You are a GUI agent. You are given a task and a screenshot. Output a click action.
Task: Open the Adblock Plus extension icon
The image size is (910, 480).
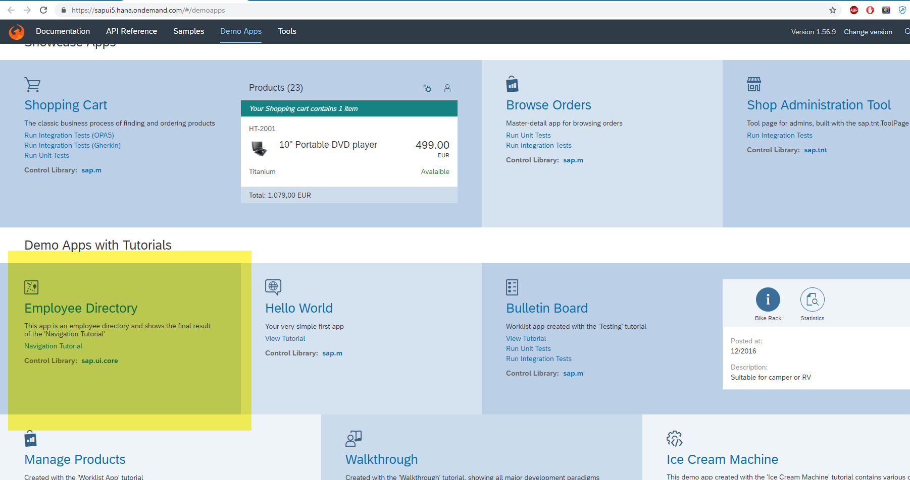[x=854, y=10]
